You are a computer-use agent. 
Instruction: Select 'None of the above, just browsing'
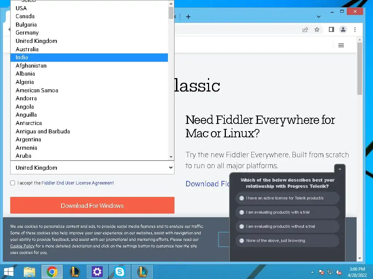(x=287, y=240)
